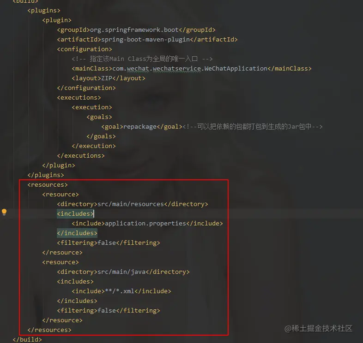Click the mainClass value WeChatApplication
The height and width of the screenshot is (343, 363).
pyautogui.click(x=236, y=68)
